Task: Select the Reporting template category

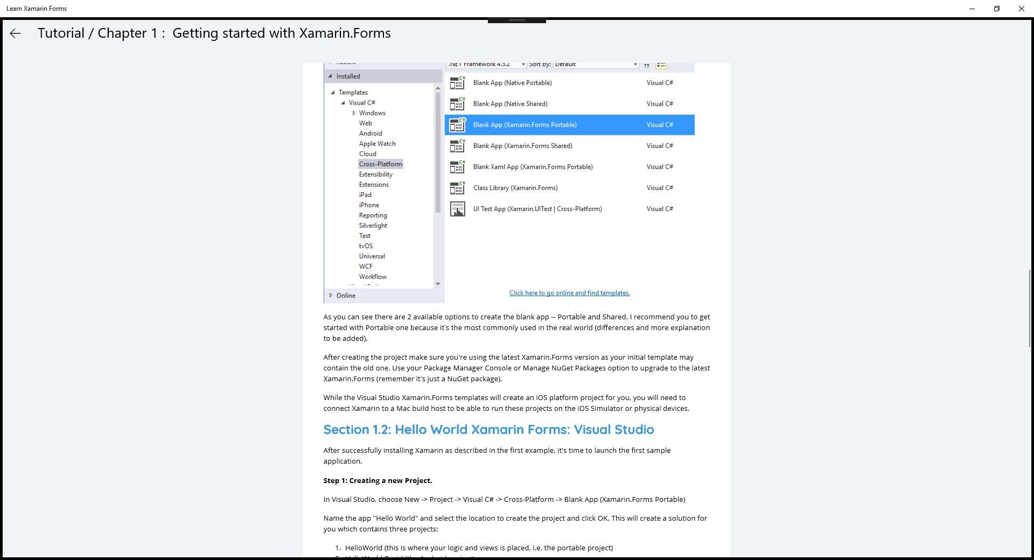Action: (x=373, y=215)
